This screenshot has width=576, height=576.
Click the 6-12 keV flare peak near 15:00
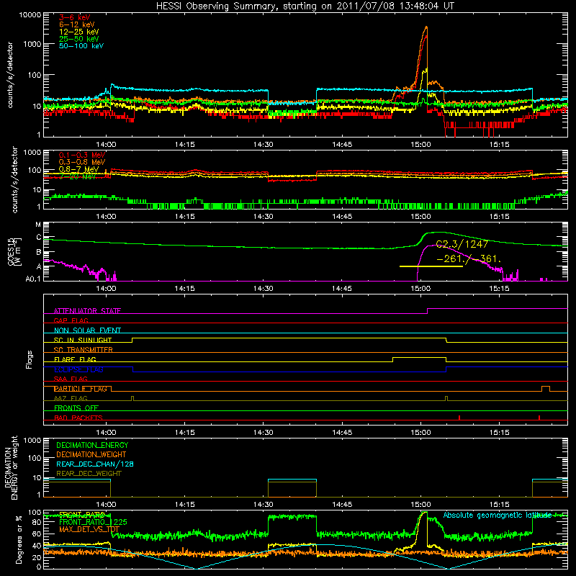[426, 27]
